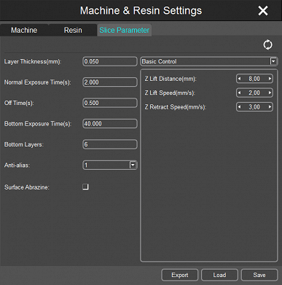Select the Slice Parameter tab
This screenshot has height=285, width=282.
125,30
